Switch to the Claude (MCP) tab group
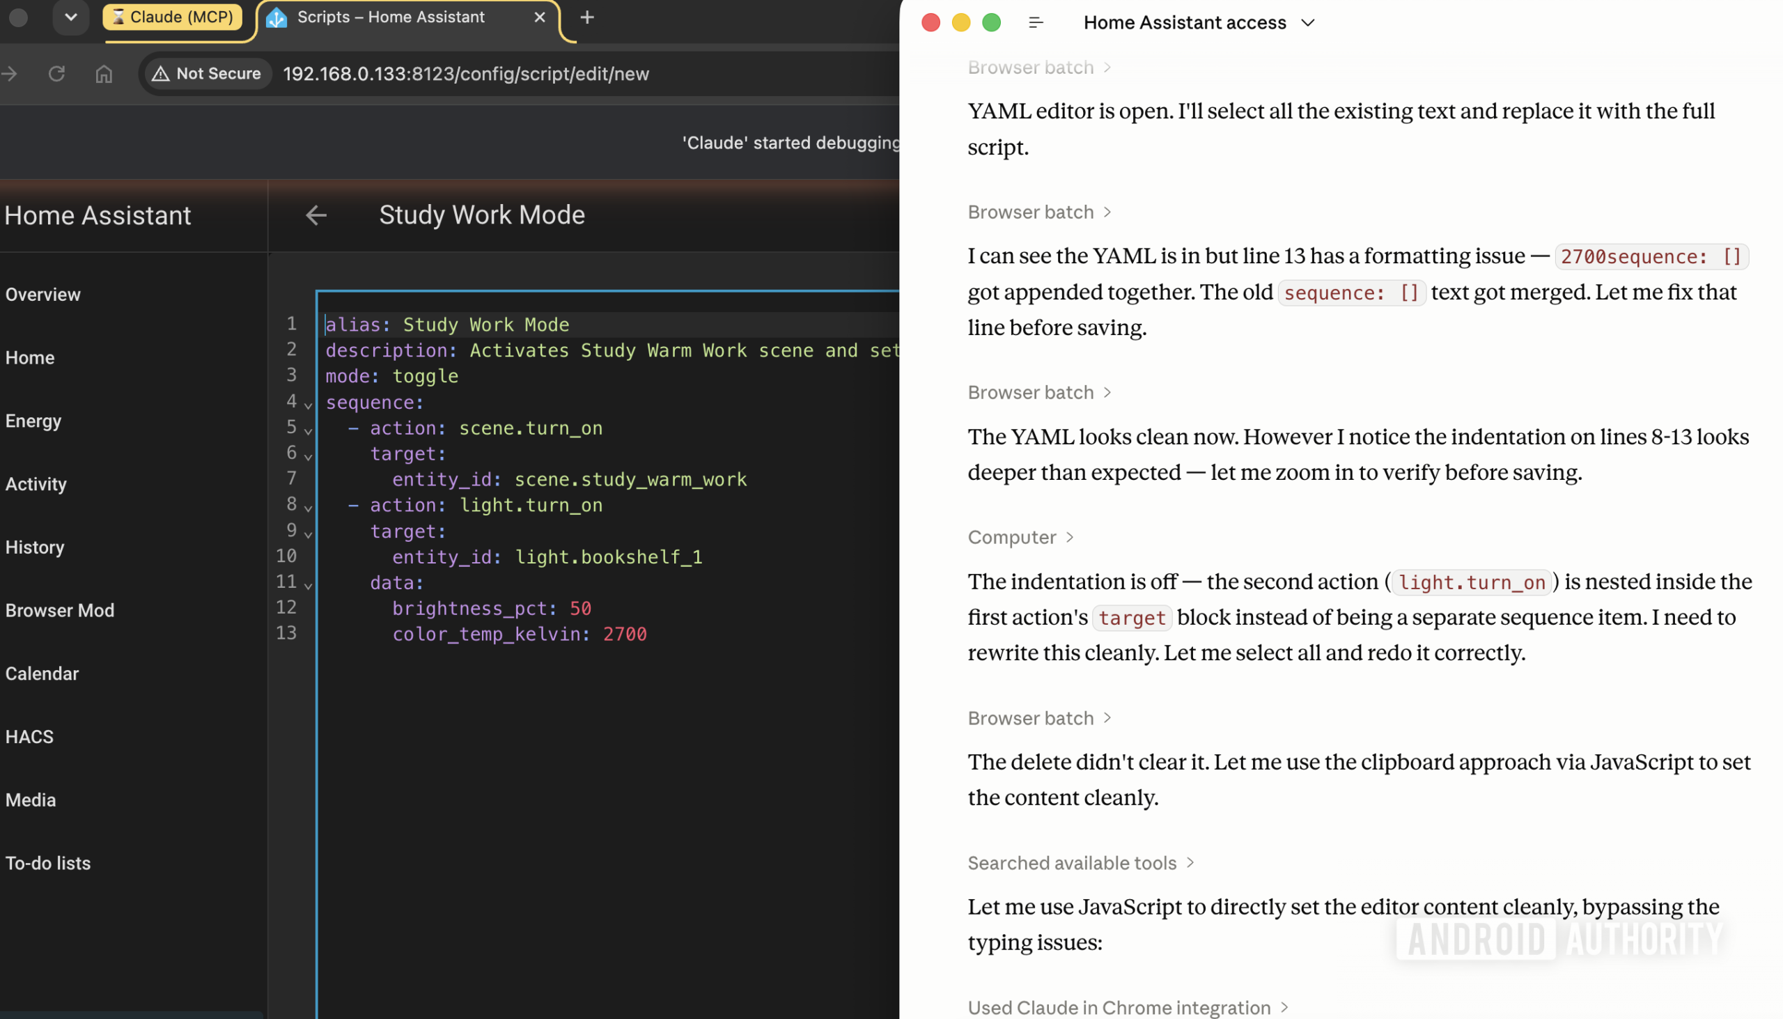The width and height of the screenshot is (1783, 1019). (x=172, y=17)
